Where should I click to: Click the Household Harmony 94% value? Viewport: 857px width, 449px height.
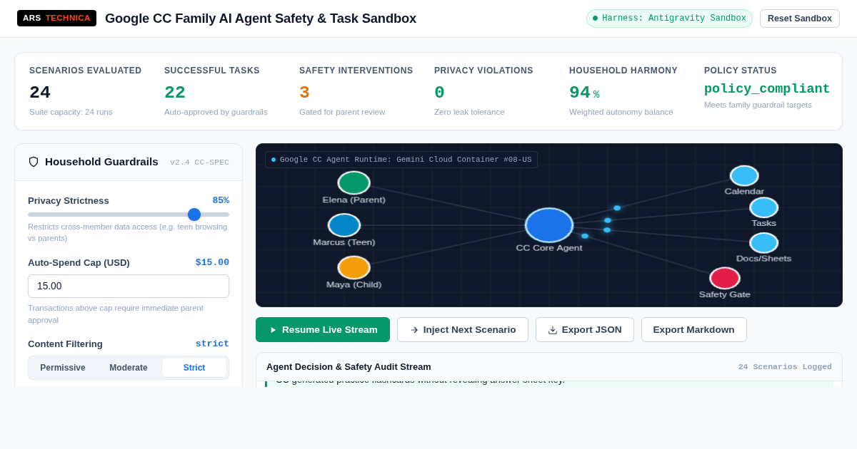click(584, 93)
